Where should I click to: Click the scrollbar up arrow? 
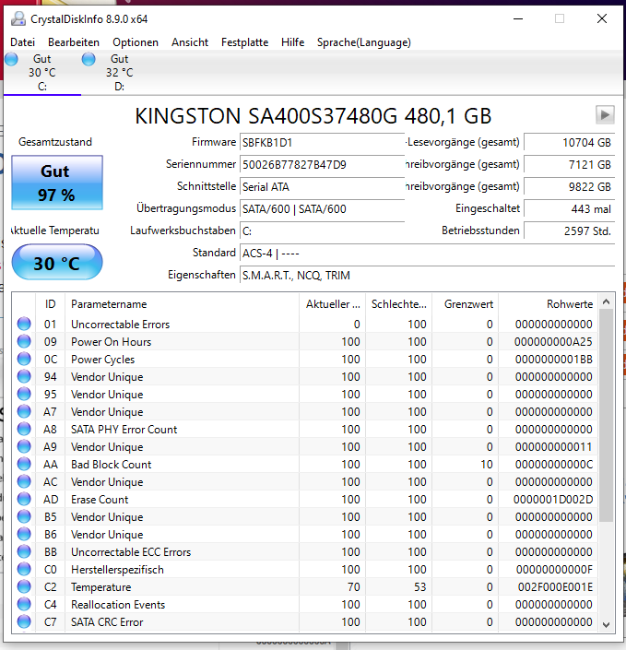click(606, 301)
